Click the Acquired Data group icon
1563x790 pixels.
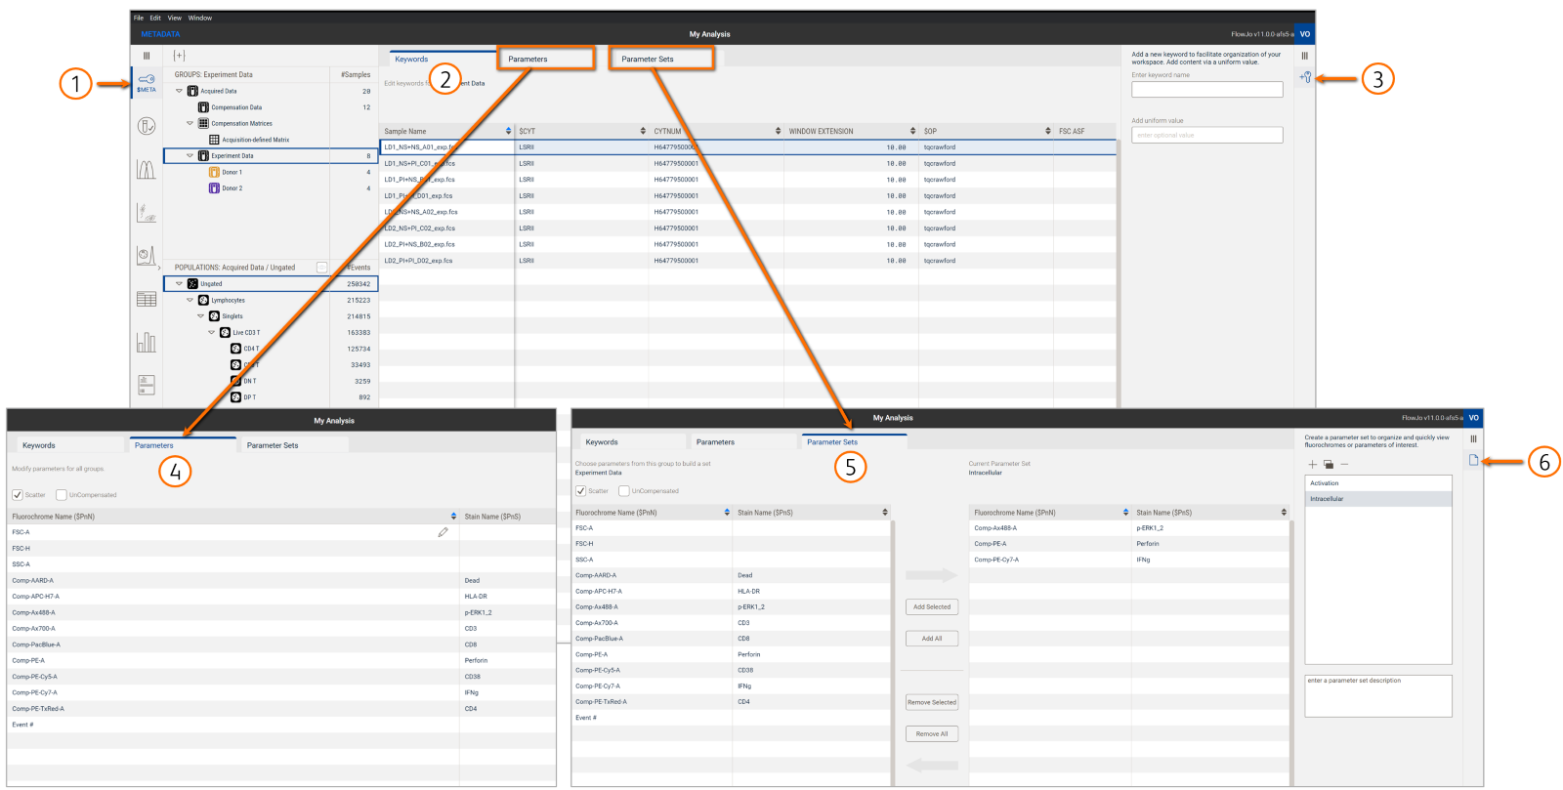point(192,91)
